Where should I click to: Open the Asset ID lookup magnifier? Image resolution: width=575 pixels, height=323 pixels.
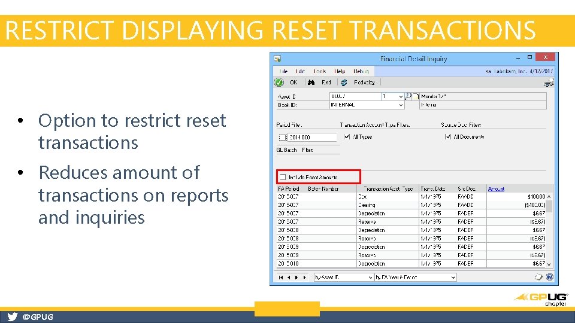coord(408,96)
